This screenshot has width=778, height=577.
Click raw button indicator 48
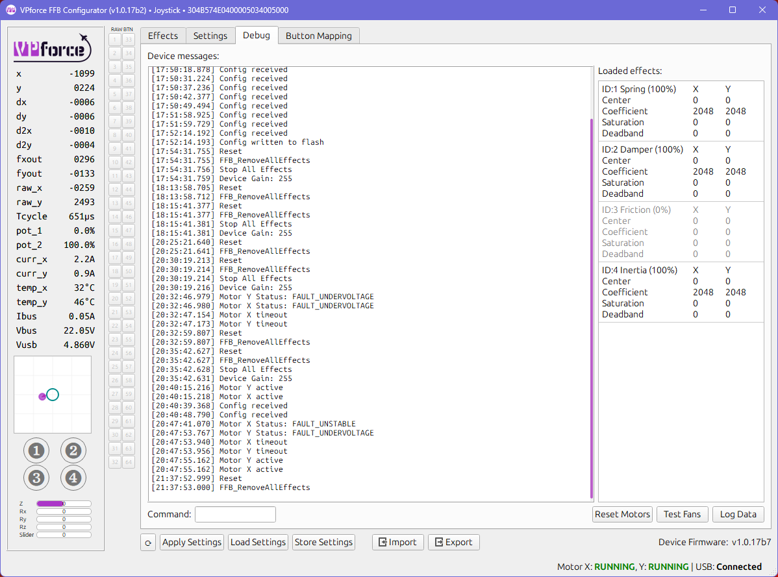129,244
